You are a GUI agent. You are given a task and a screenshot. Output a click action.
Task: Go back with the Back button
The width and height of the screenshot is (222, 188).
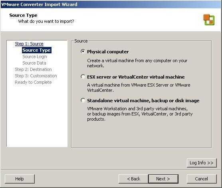[133, 179]
